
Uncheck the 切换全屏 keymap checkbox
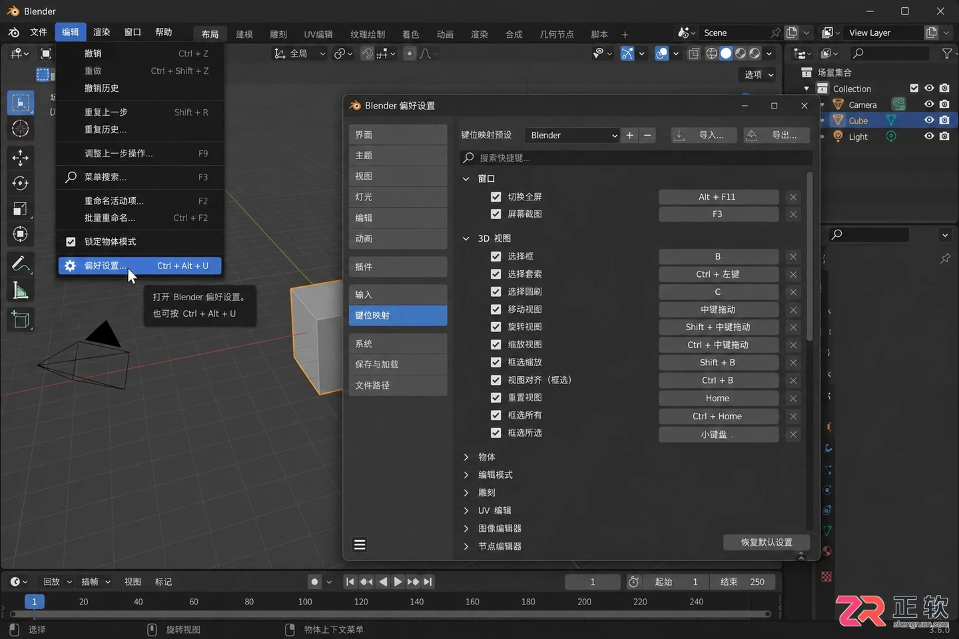495,197
